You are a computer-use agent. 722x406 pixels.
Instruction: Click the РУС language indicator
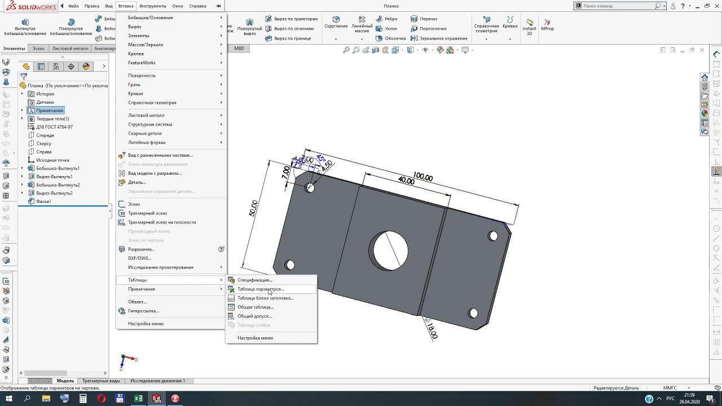pyautogui.click(x=671, y=399)
